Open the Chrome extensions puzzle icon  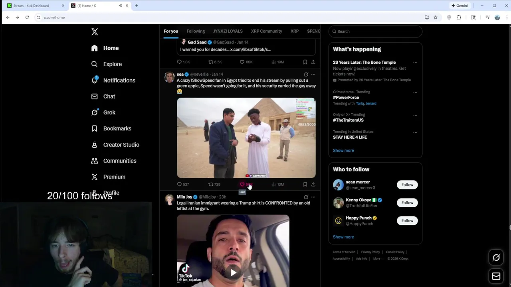[x=459, y=18]
